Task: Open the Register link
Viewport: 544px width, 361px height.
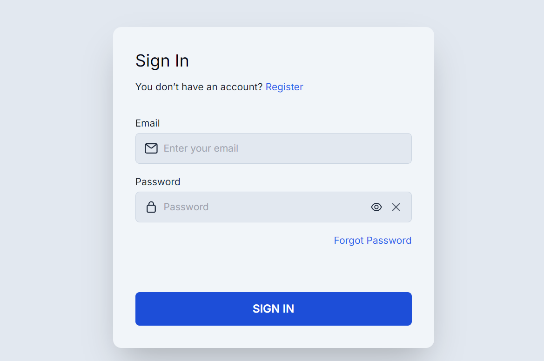Action: pyautogui.click(x=284, y=87)
